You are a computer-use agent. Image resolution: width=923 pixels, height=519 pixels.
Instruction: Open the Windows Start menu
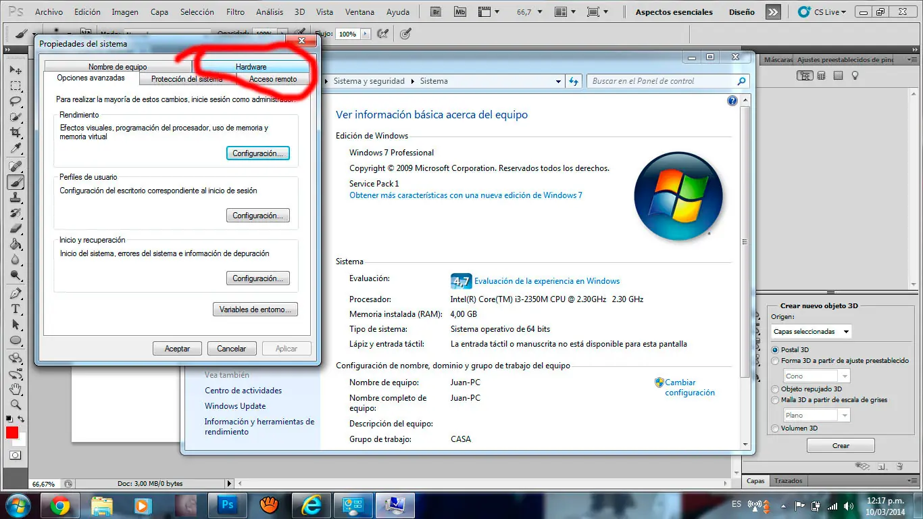(18, 505)
